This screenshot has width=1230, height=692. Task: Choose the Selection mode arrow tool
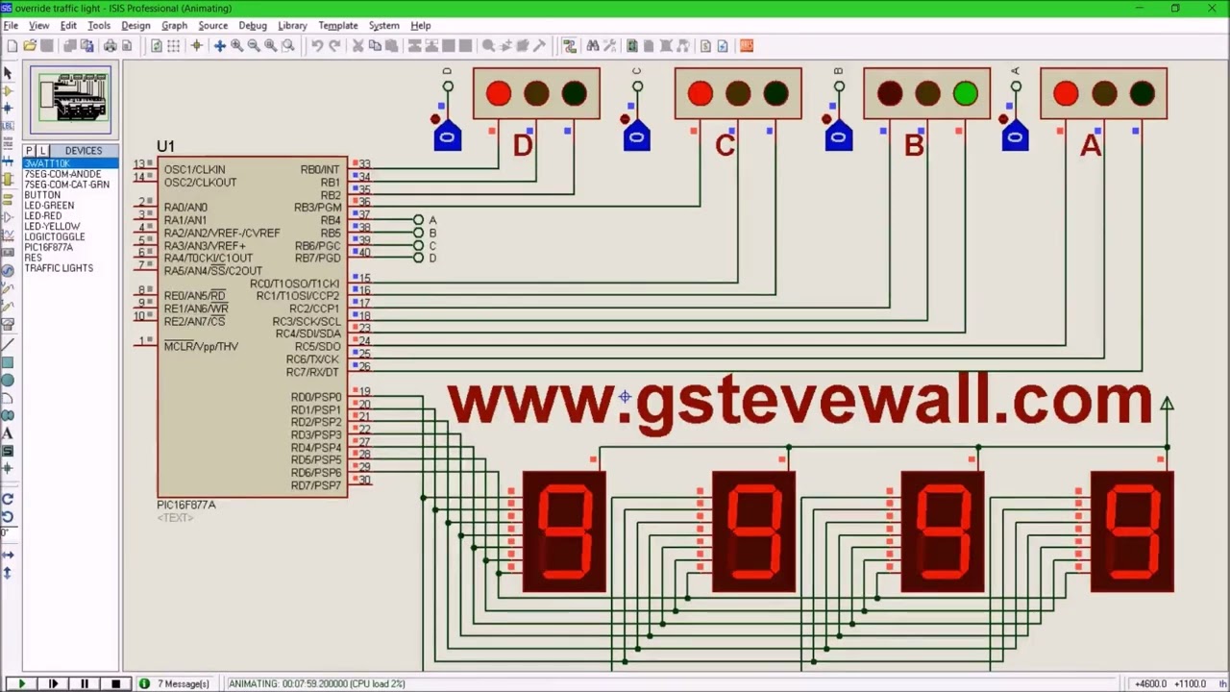click(8, 73)
